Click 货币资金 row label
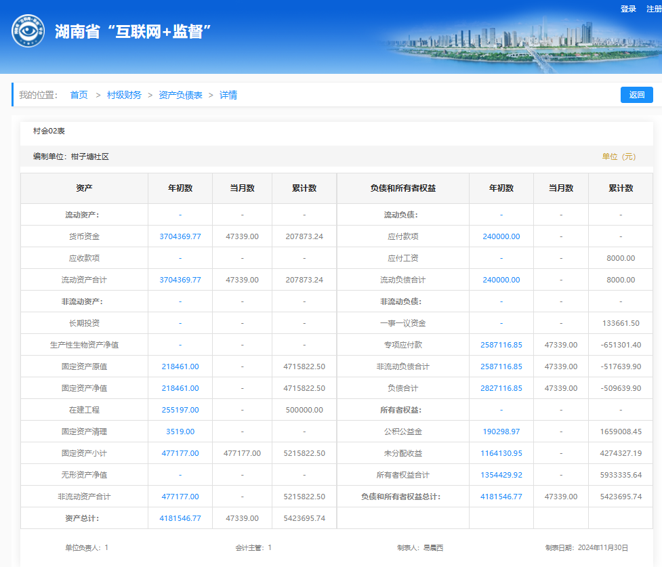The image size is (662, 567). pos(84,236)
